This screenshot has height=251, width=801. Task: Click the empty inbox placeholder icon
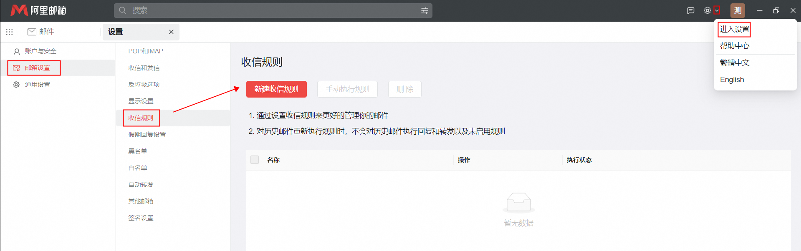point(518,203)
